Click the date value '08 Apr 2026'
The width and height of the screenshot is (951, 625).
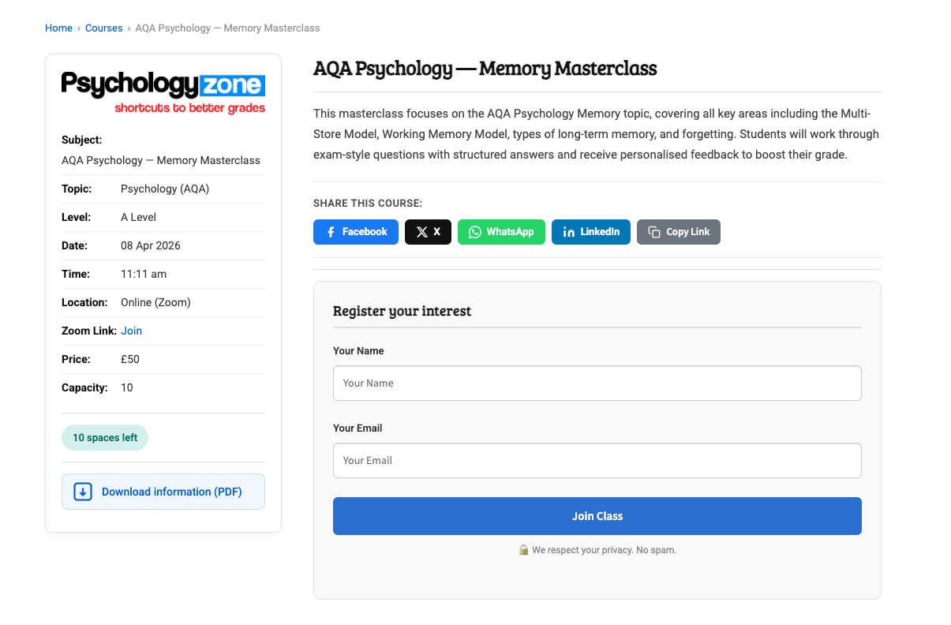151,245
